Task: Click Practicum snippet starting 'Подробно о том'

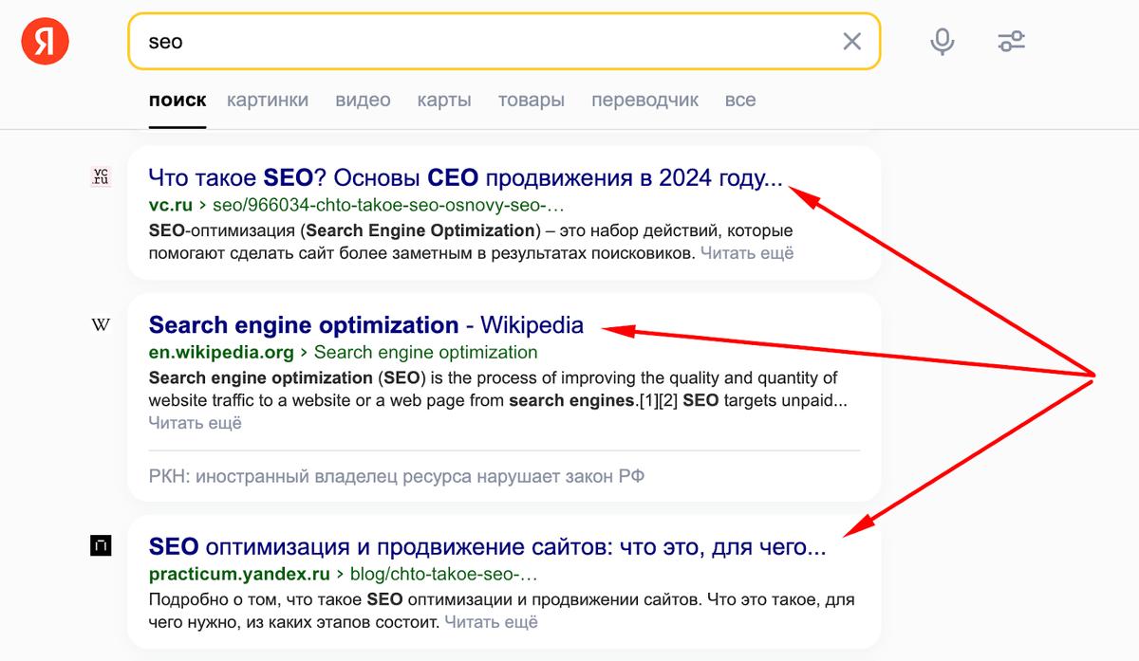Action: tap(503, 612)
